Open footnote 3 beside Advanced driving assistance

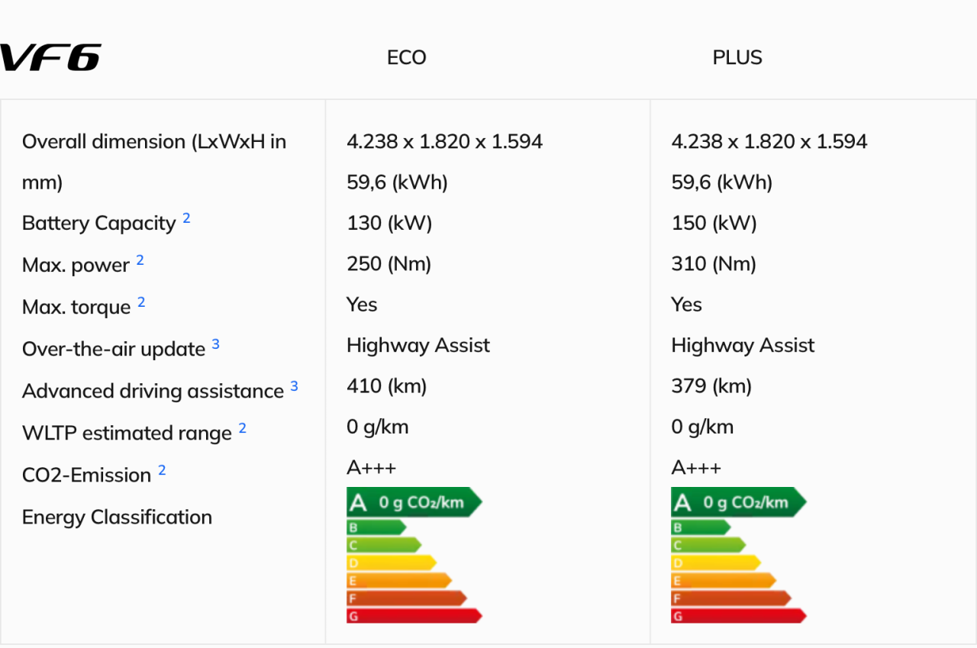point(294,387)
